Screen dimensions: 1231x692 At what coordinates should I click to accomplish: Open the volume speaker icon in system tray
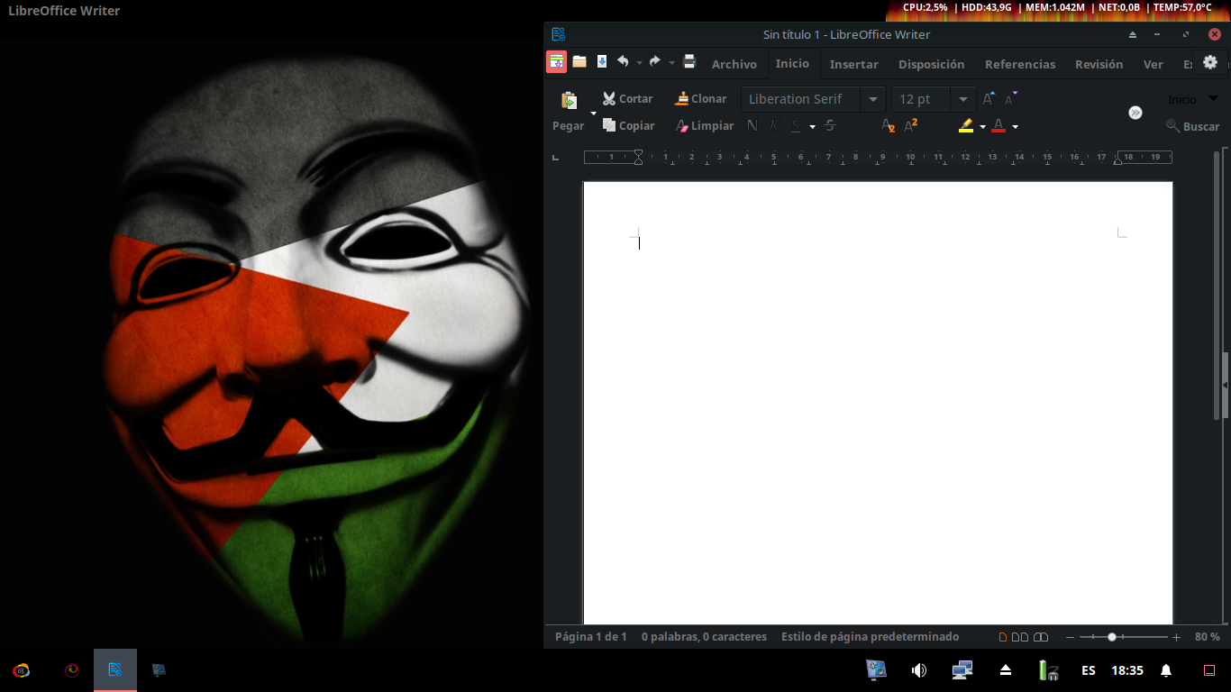pyautogui.click(x=918, y=670)
